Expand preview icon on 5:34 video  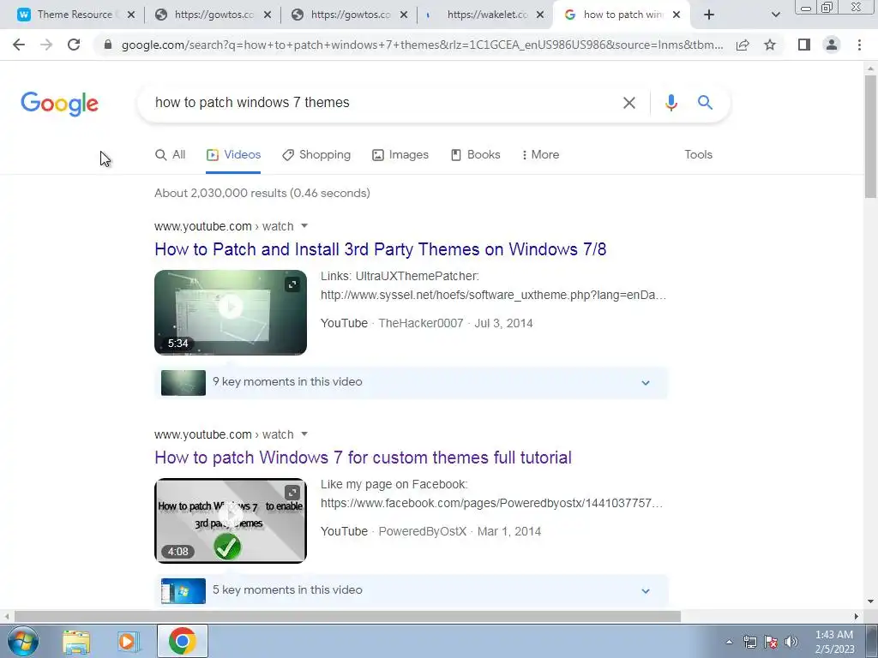pyautogui.click(x=292, y=284)
